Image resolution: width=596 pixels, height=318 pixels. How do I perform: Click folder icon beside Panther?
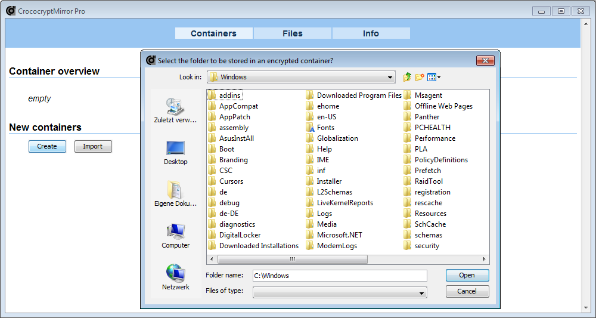[408, 117]
